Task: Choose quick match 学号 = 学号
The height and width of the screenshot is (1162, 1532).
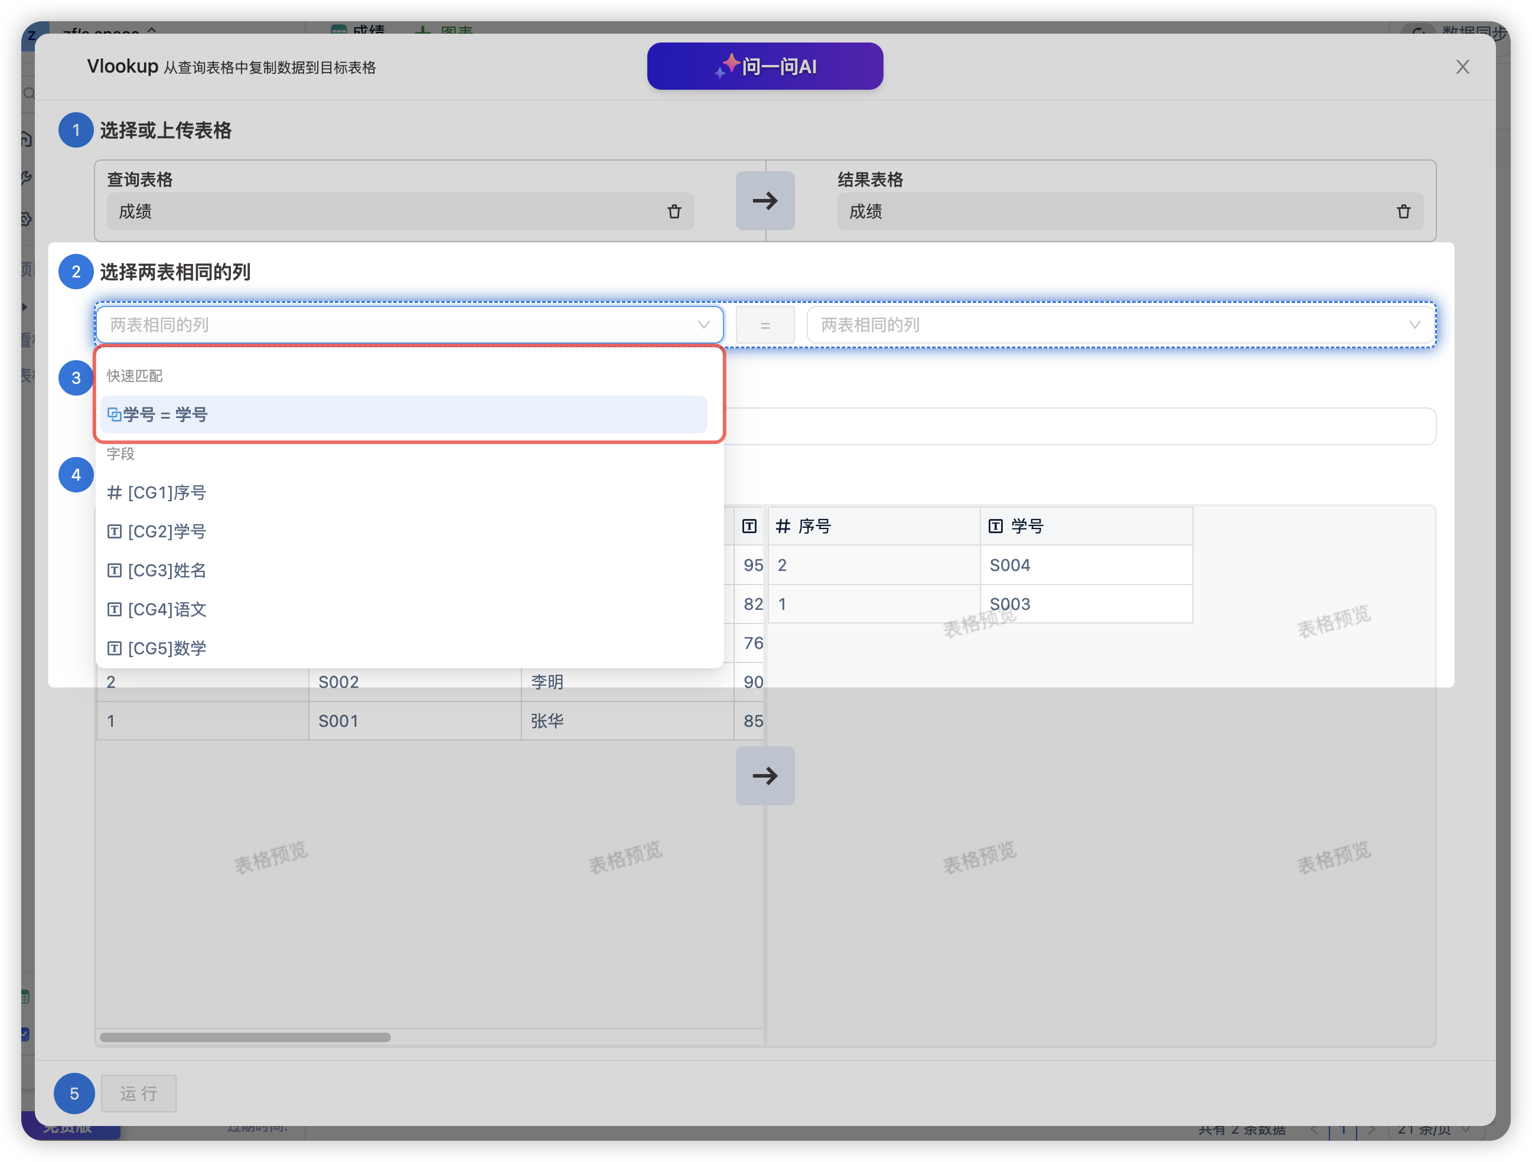Action: 404,414
